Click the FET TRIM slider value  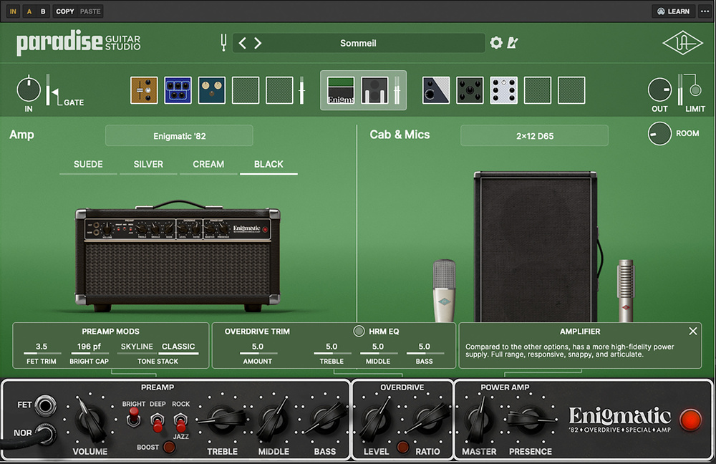pos(42,347)
